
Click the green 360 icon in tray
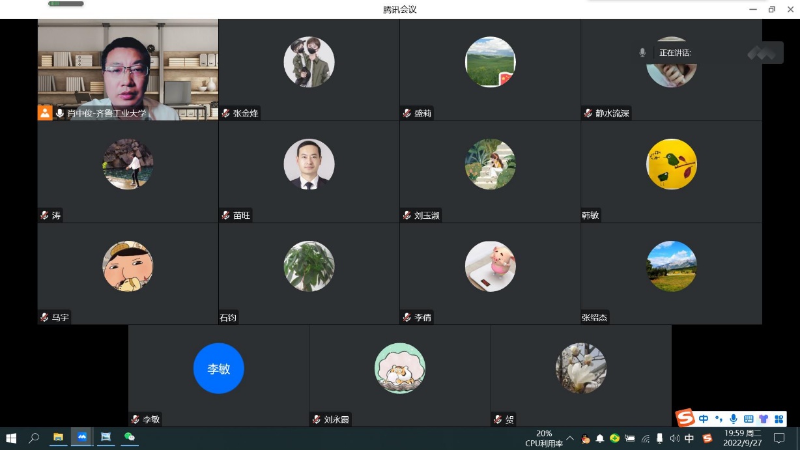tap(614, 438)
